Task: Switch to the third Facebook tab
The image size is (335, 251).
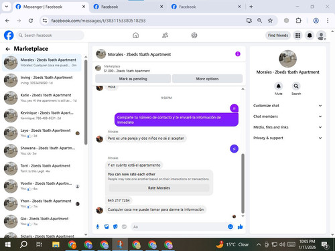Action: click(x=206, y=7)
